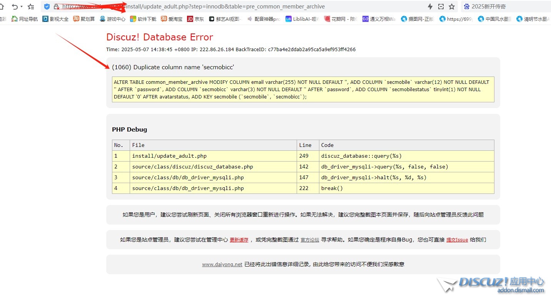Click the break() code cell
This screenshot has height=300, width=551.
point(407,188)
